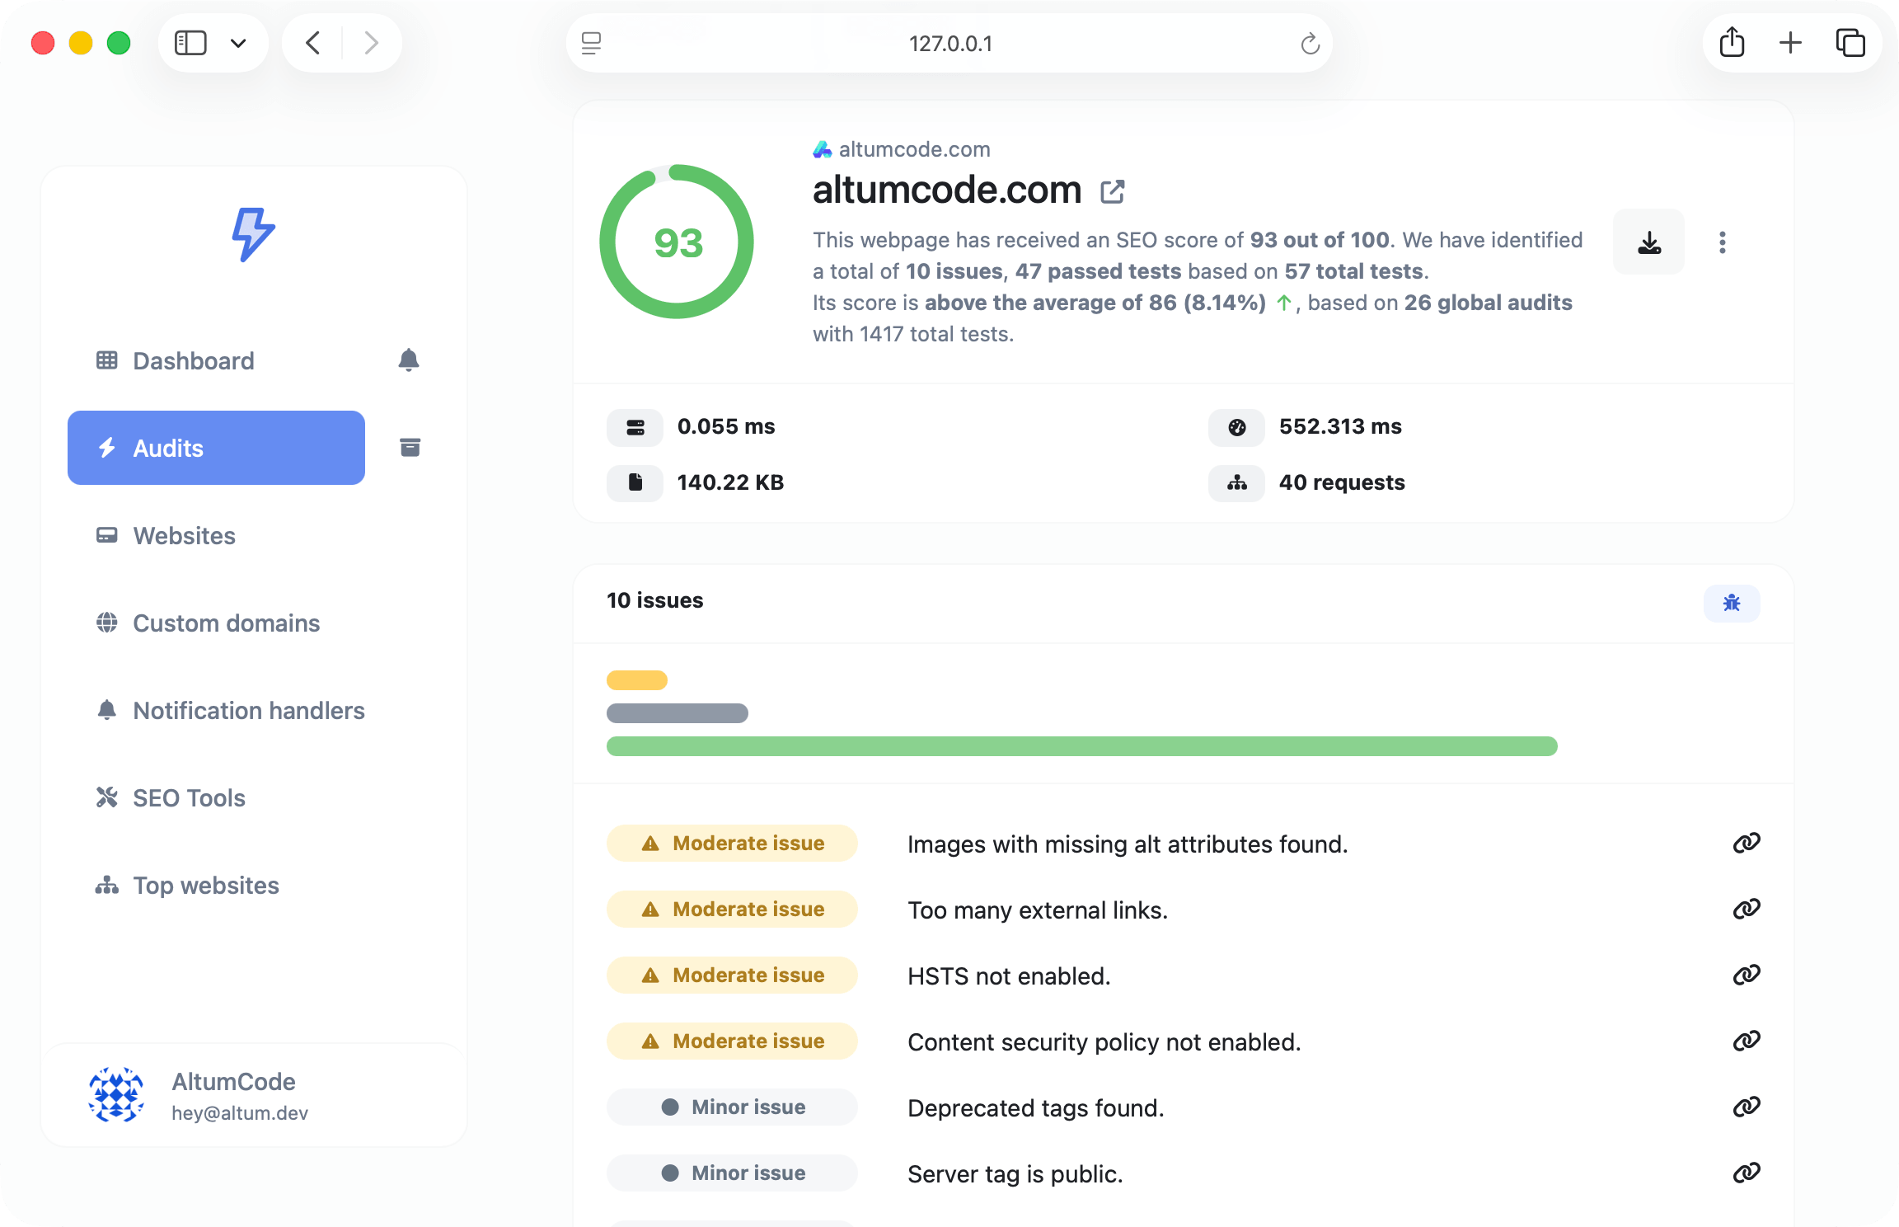Copy link for deprecated tags issue

(x=1747, y=1107)
